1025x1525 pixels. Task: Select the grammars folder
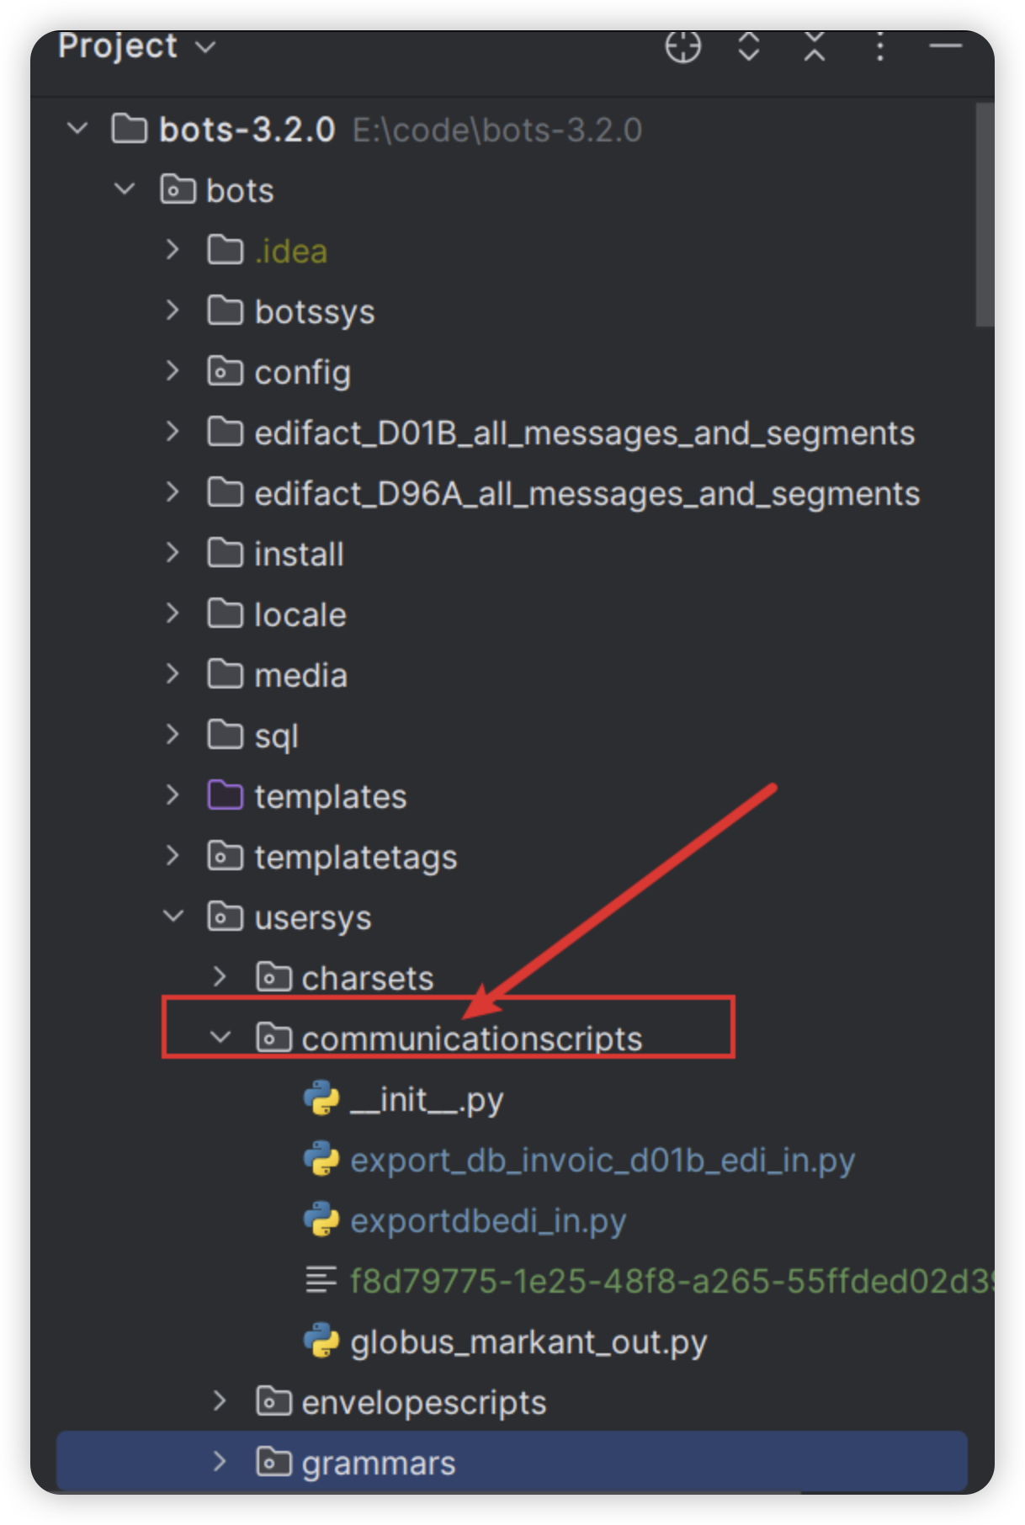378,1464
